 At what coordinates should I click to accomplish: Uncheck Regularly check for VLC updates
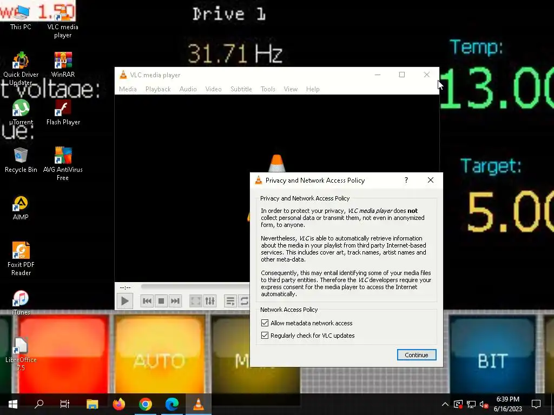(265, 335)
